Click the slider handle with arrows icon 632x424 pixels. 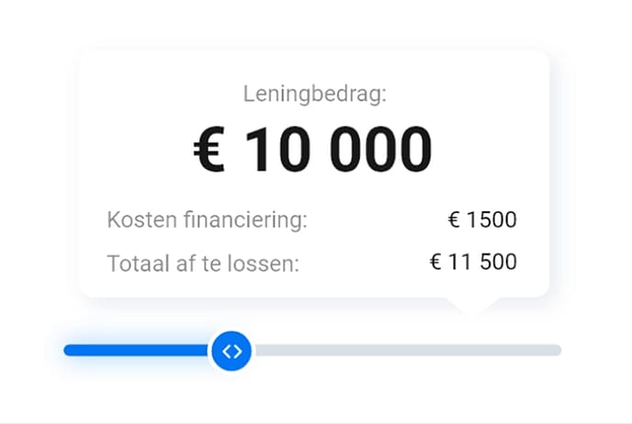tap(231, 351)
